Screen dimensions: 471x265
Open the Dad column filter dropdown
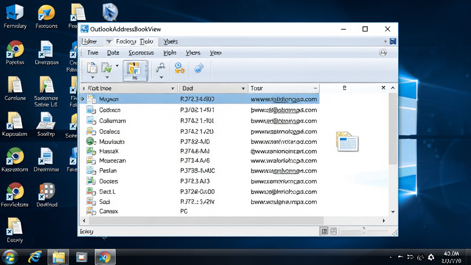coord(243,88)
